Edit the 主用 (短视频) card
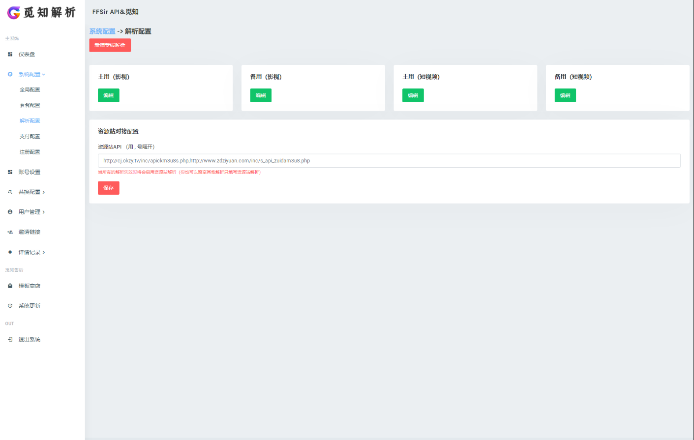694x440 pixels. tap(413, 95)
